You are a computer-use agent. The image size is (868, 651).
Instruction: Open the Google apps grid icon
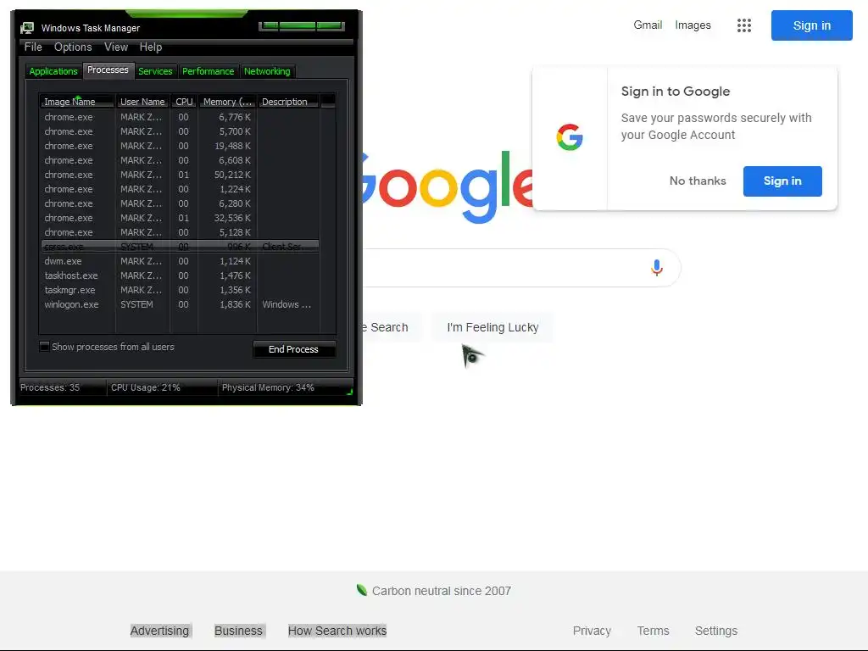[x=744, y=25]
